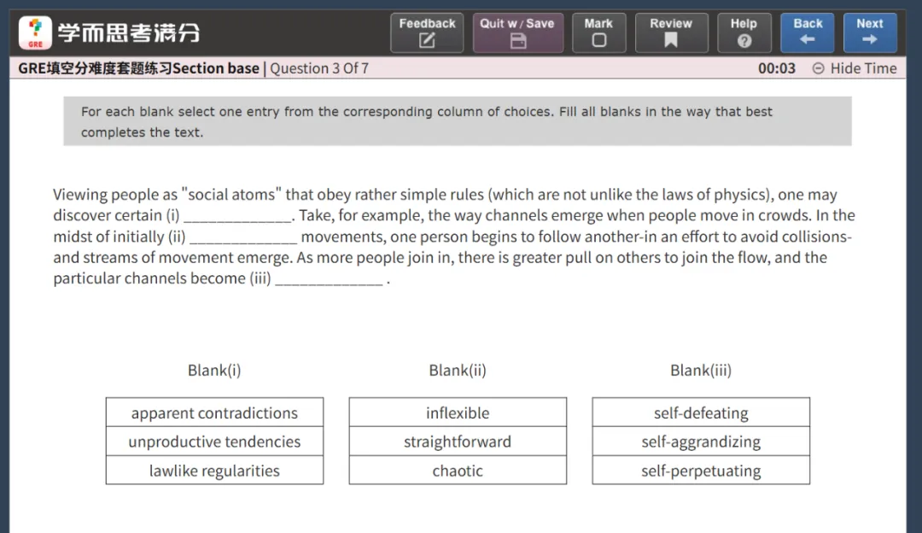Click the 00:03 timer display
Viewport: 922px width, 533px height.
click(x=776, y=68)
